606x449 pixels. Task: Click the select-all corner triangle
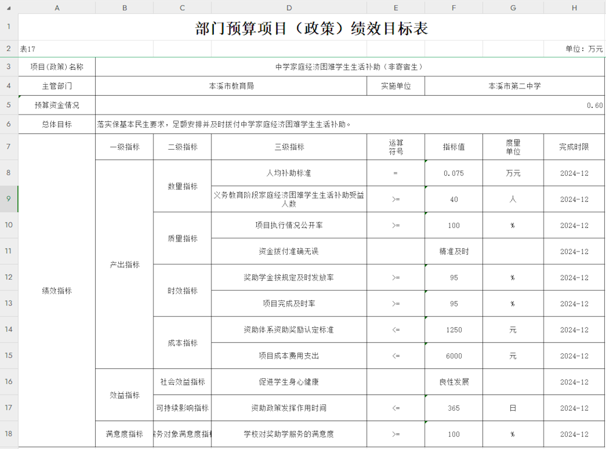point(8,8)
